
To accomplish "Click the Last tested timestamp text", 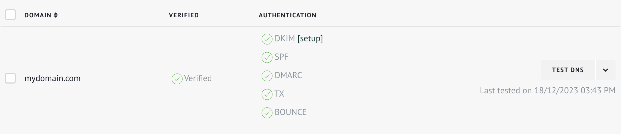I will tap(547, 90).
